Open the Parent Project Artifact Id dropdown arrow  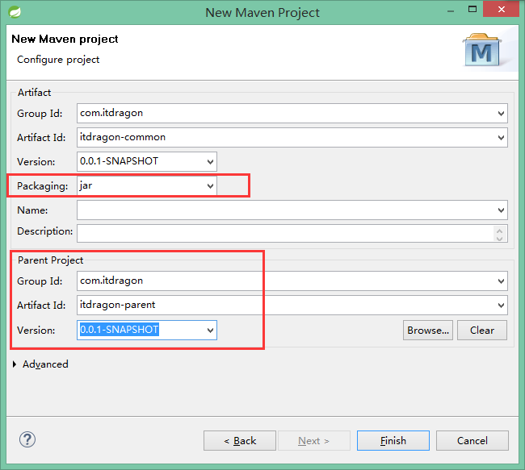pyautogui.click(x=501, y=305)
